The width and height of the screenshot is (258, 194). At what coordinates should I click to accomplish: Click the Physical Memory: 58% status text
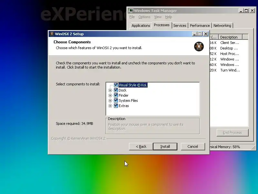pos(225,147)
